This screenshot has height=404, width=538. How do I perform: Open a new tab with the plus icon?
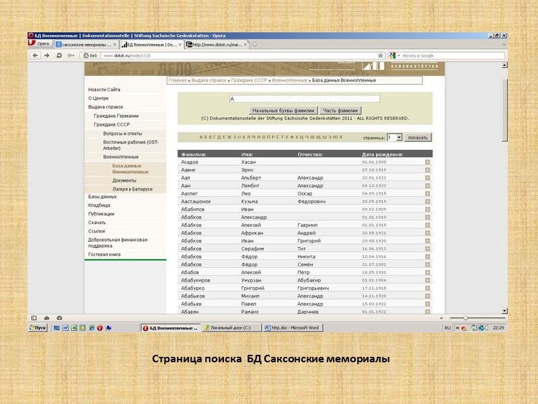pos(255,44)
